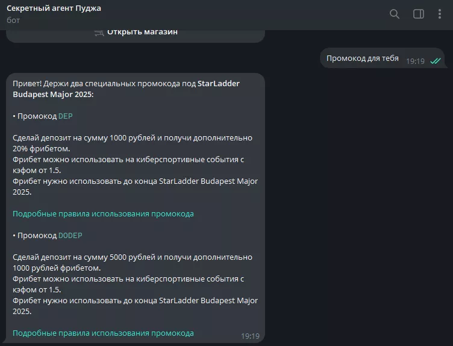Click the sent message's 19:19 timestamp
Viewport: 453px width, 346px height.
tap(415, 61)
